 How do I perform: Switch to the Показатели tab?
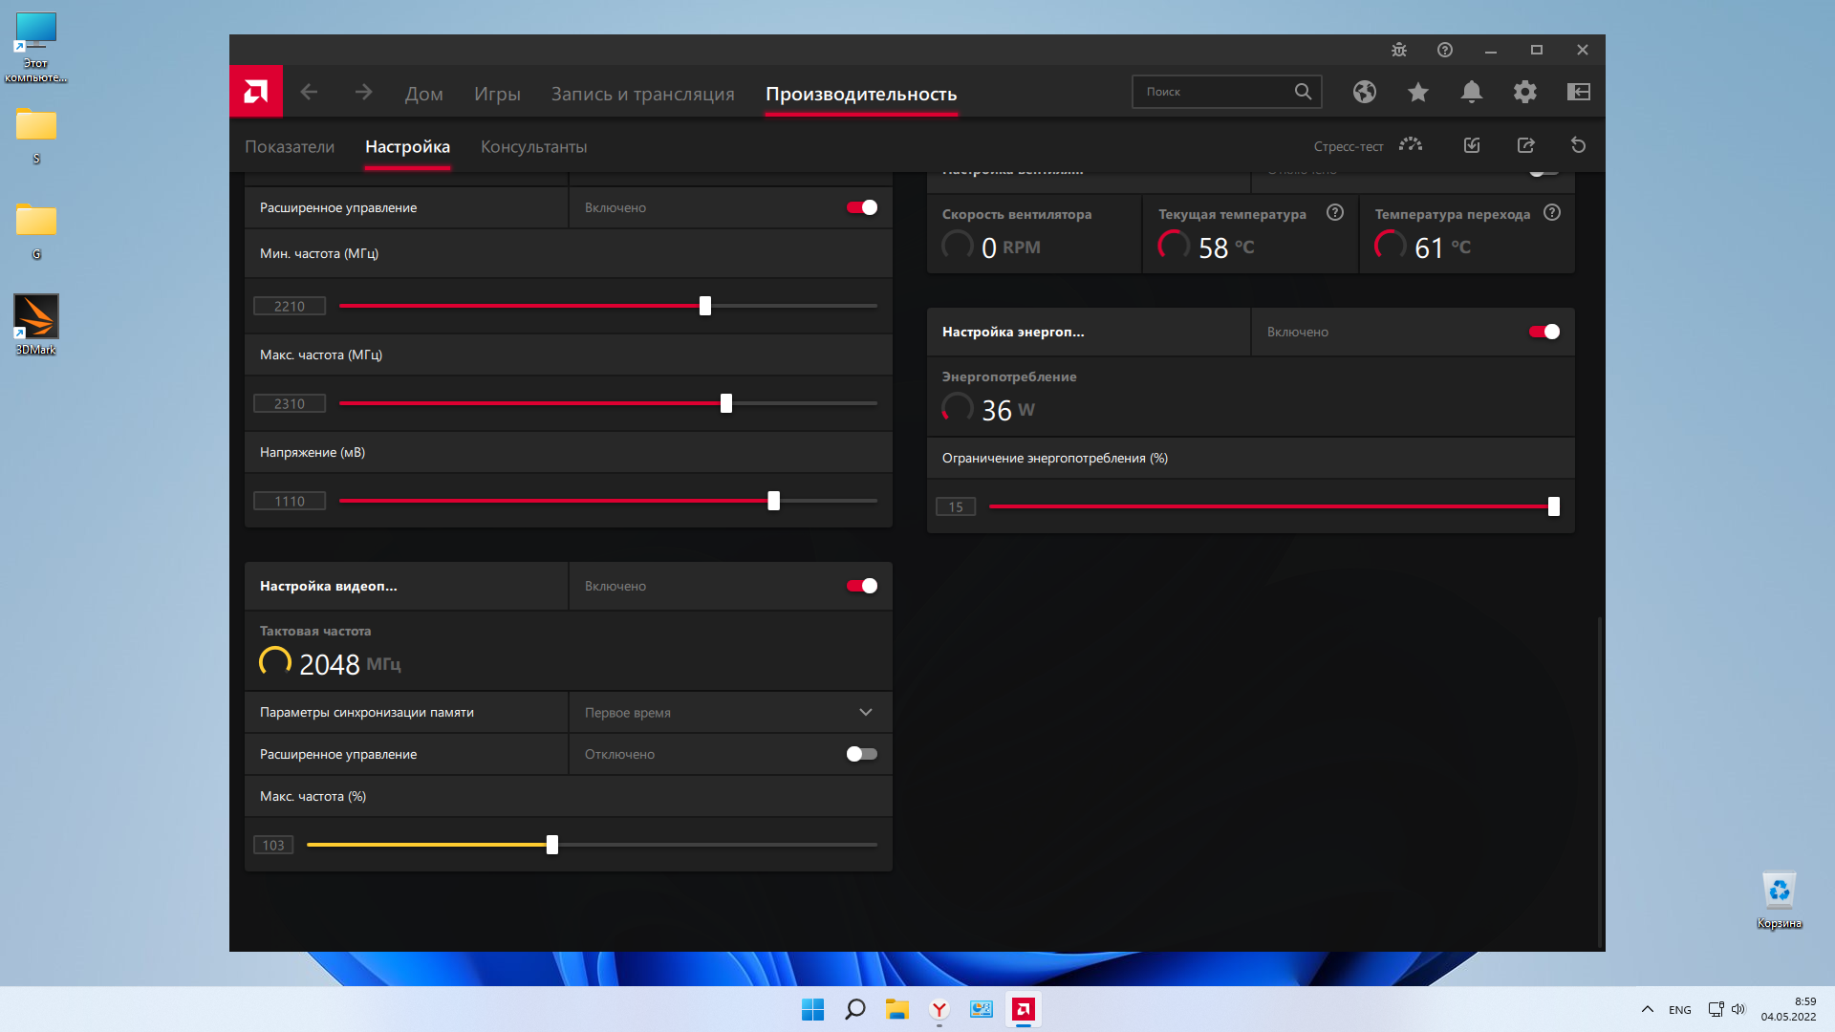290,146
